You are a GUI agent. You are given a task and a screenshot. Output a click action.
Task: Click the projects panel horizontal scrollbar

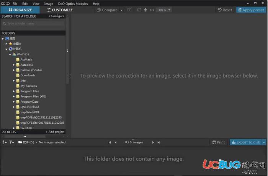click(25, 136)
